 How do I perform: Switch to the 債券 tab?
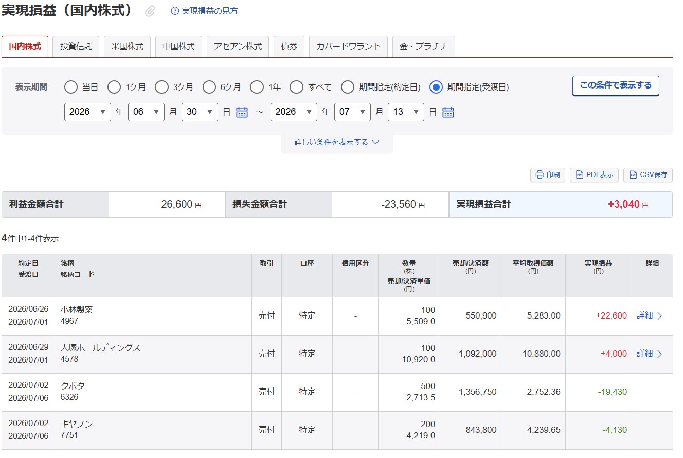pyautogui.click(x=289, y=46)
